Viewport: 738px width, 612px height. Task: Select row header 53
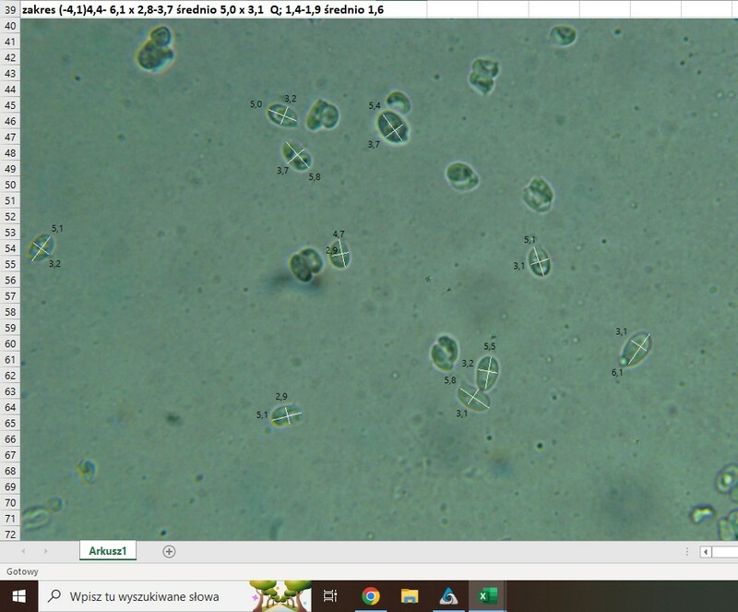pos(10,233)
